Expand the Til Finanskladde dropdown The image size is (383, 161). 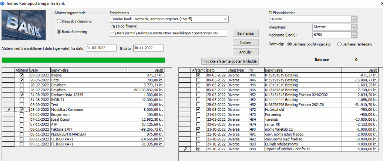pos(354,19)
